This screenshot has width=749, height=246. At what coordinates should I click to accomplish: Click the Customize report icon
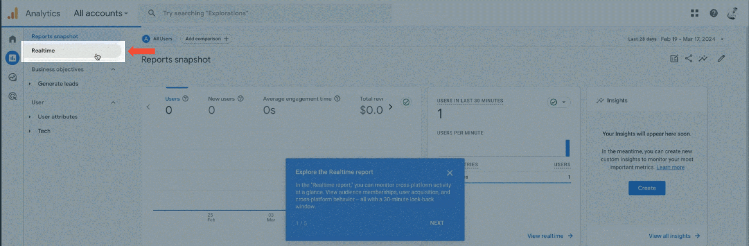coord(674,59)
